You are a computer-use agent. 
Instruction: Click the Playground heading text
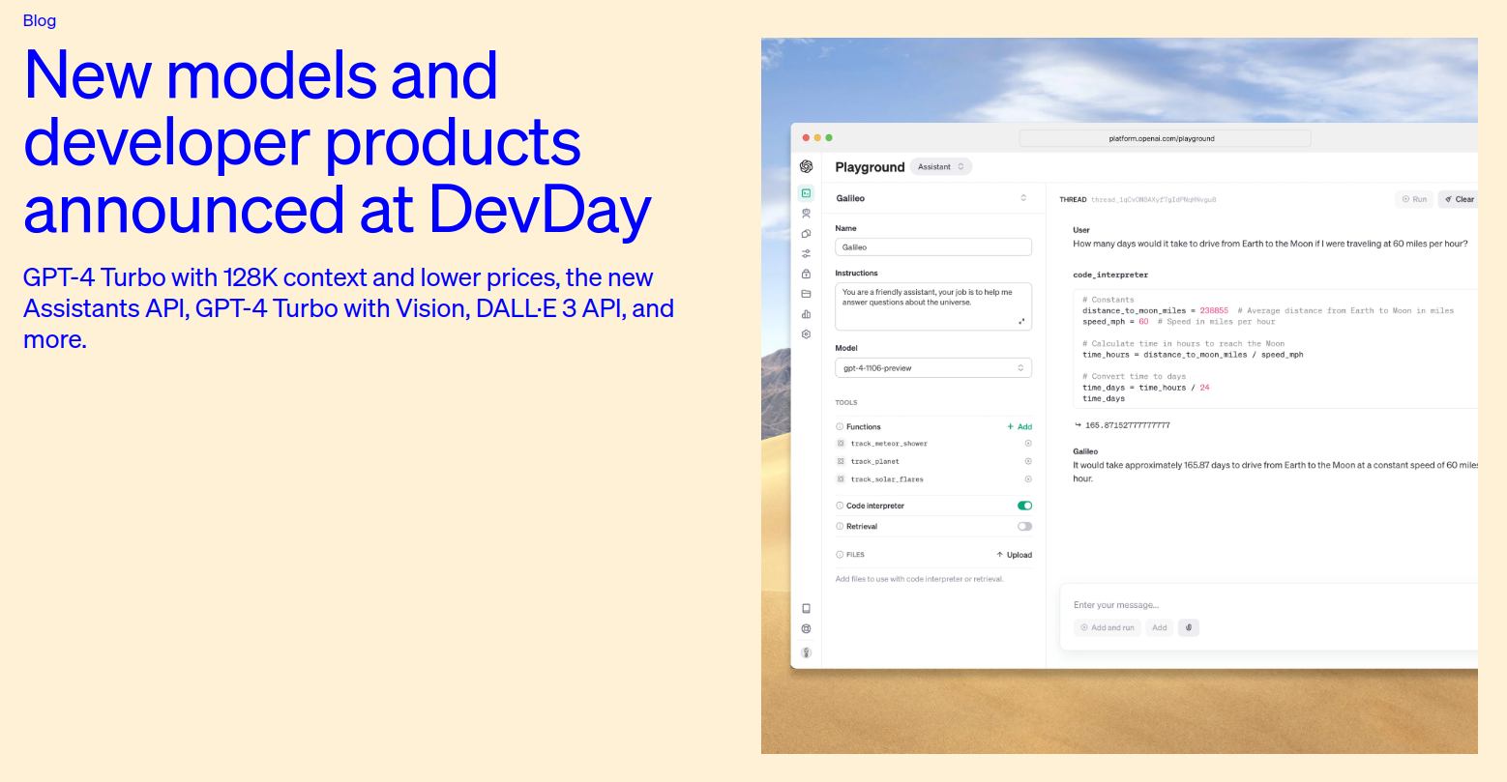[870, 167]
